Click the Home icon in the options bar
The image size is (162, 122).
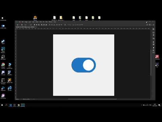point(18,25)
